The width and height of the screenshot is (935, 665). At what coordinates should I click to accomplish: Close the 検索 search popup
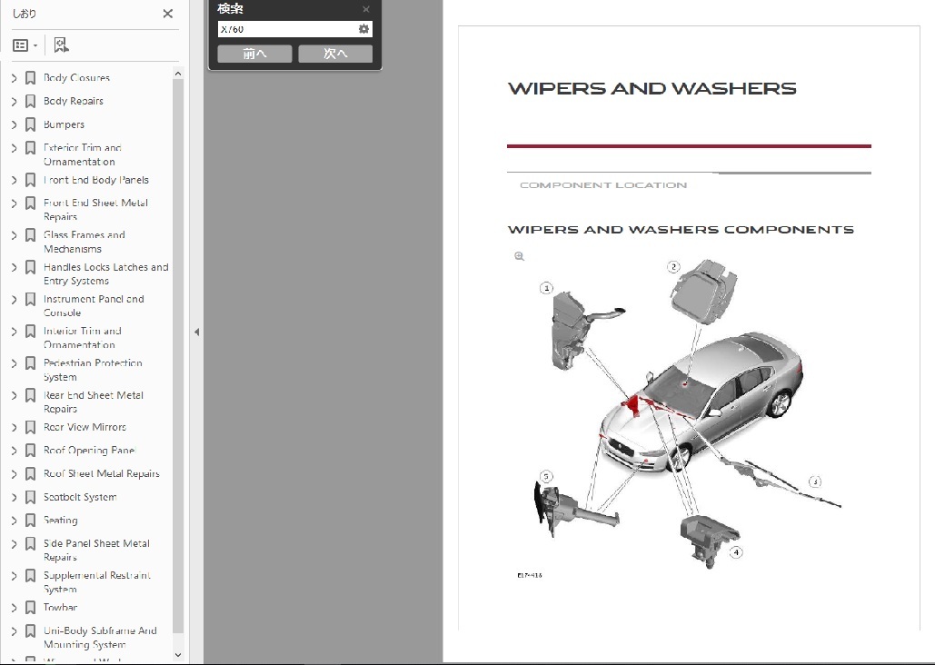tap(366, 9)
